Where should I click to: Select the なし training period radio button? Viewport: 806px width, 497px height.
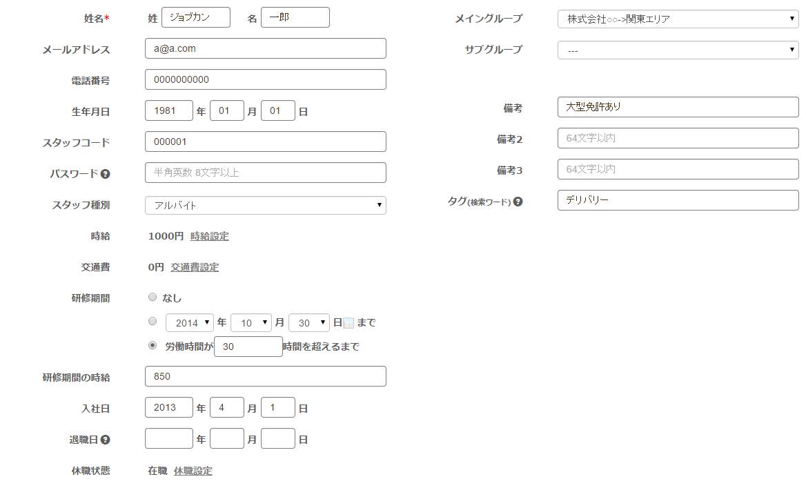153,298
